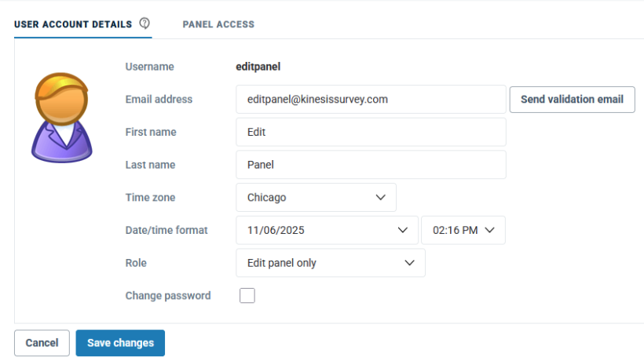This screenshot has width=644, height=361.
Task: Click the chevron arrow in the Role field
Action: coord(409,263)
